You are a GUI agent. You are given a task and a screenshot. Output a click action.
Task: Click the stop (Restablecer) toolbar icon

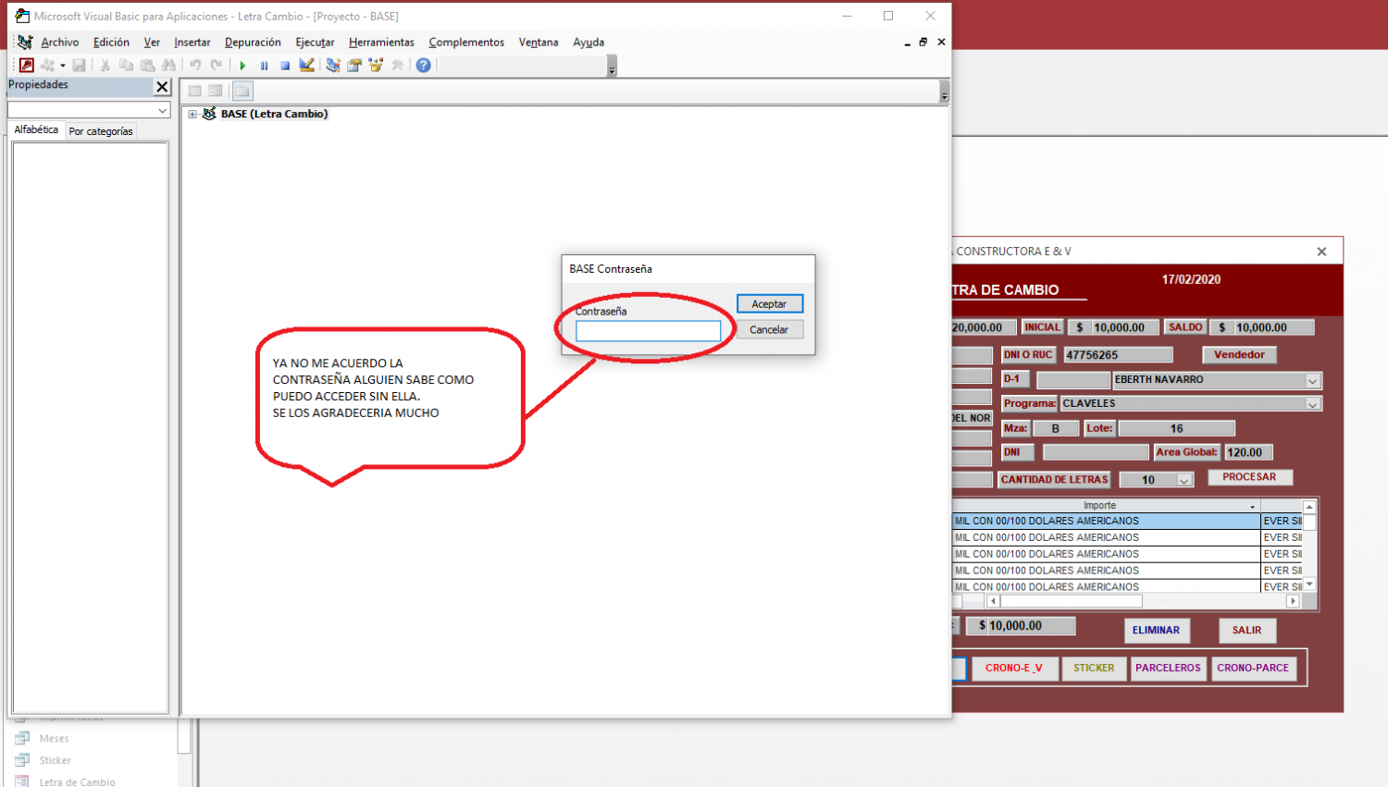click(x=285, y=66)
